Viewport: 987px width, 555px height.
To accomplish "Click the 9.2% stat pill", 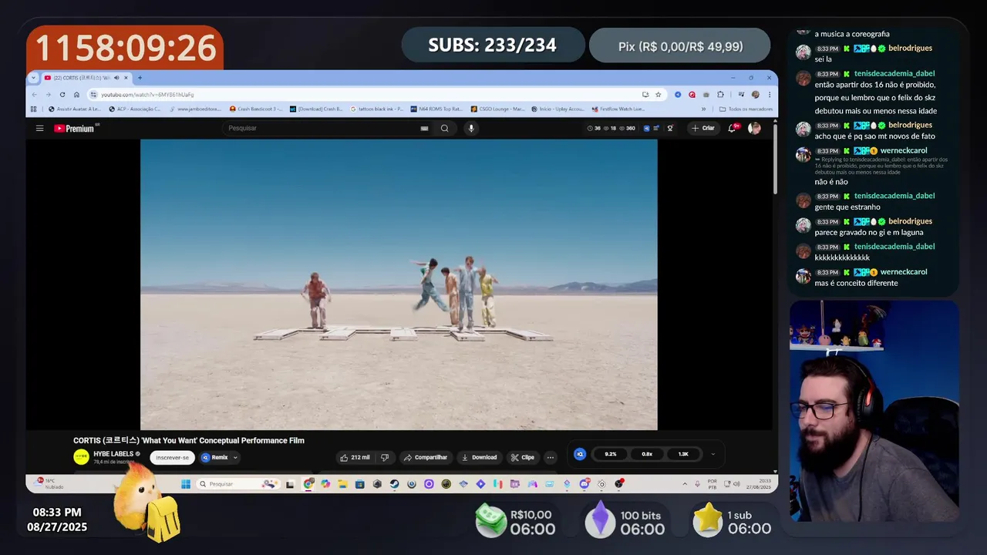I will [x=611, y=454].
